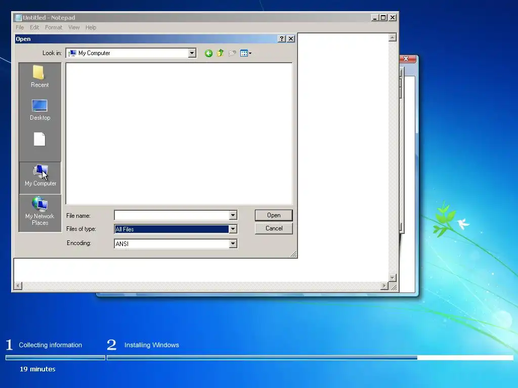
Task: Create a new folder from the toolbar
Action: (232, 53)
